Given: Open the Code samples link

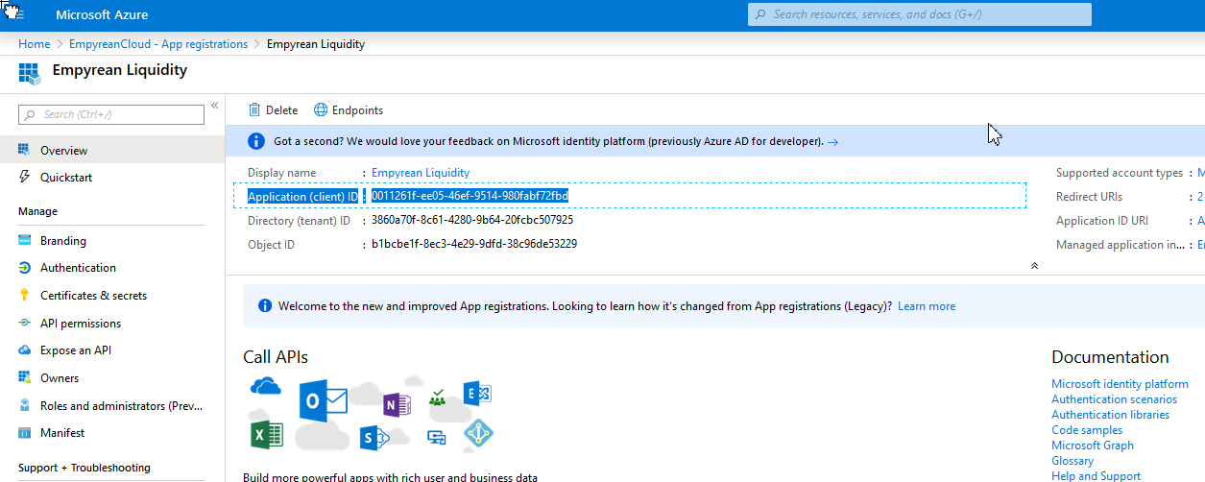Looking at the screenshot, I should tap(1087, 430).
